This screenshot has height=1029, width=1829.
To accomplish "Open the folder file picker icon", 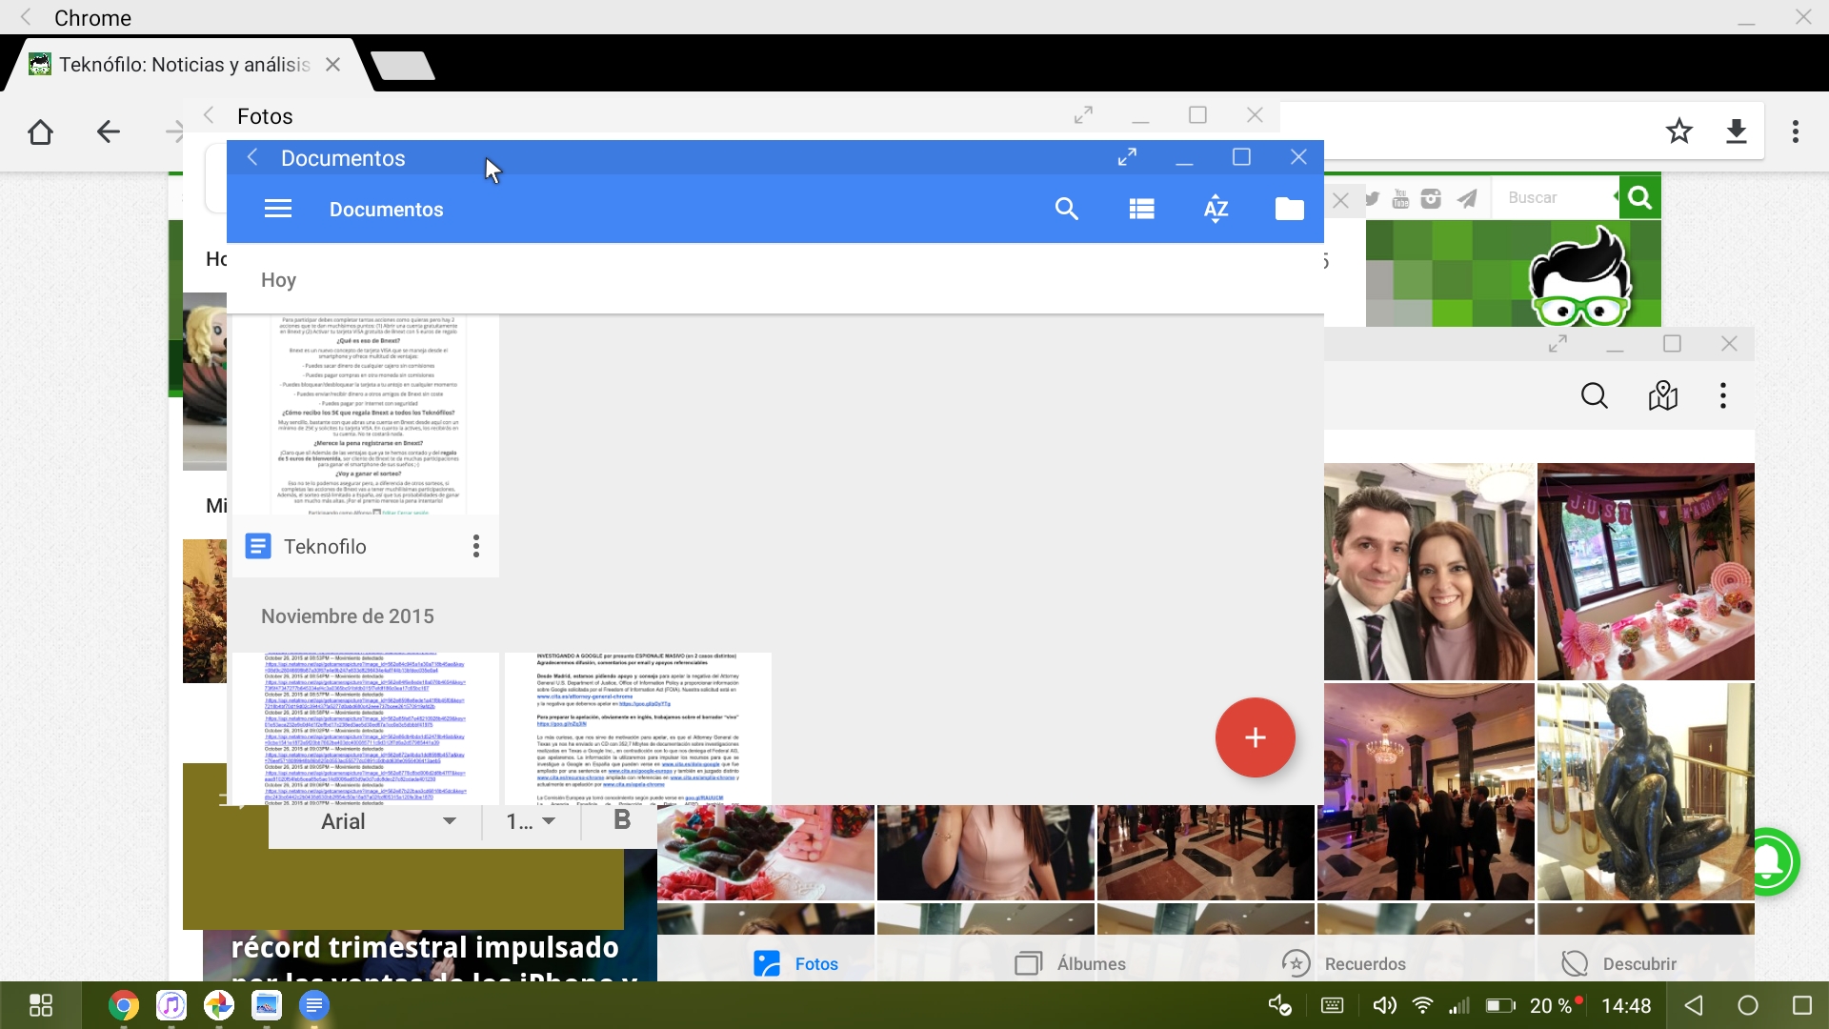I will [1289, 209].
